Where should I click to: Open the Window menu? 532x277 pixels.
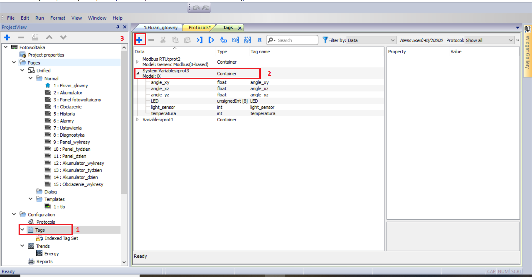point(97,18)
